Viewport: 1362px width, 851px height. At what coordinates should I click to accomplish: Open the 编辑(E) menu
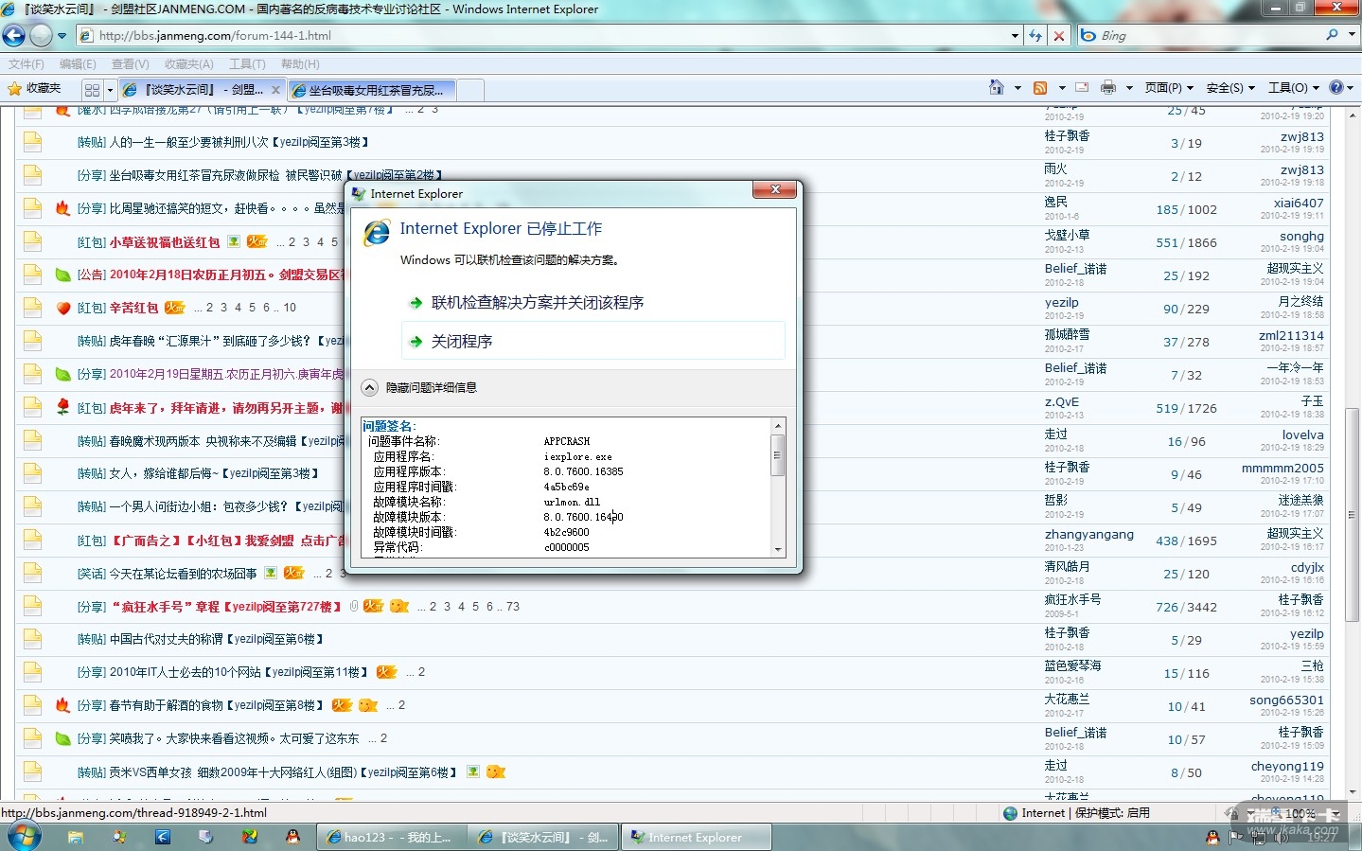click(78, 64)
